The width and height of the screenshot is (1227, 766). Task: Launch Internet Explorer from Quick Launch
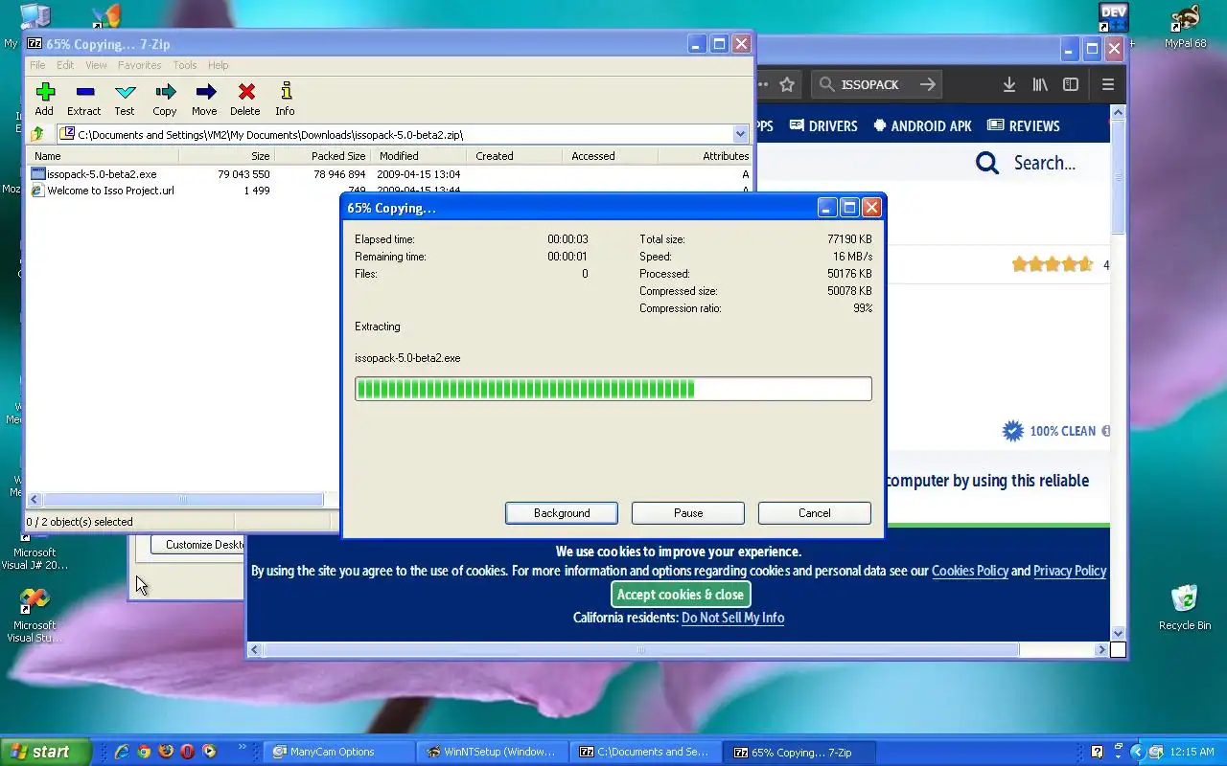(x=122, y=752)
